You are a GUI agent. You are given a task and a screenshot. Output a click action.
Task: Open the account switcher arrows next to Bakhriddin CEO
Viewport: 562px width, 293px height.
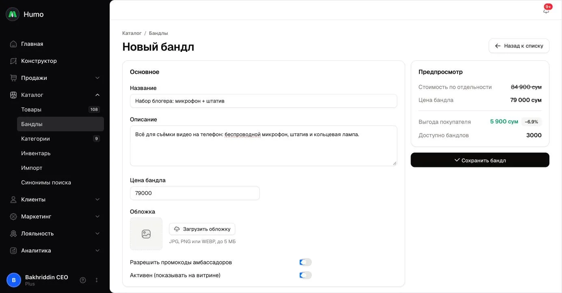pos(97,280)
